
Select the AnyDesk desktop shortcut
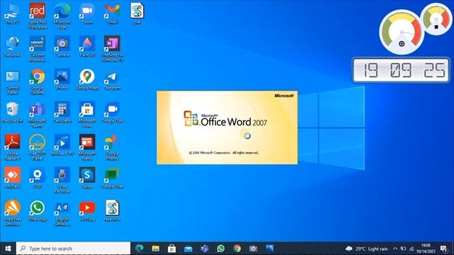[x=13, y=178]
